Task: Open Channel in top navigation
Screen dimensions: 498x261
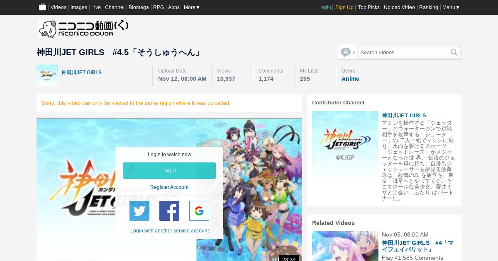Action: click(115, 7)
